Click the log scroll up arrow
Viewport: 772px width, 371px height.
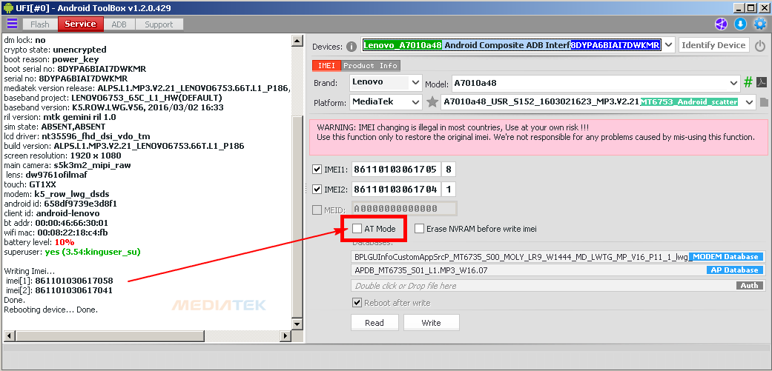(297, 41)
